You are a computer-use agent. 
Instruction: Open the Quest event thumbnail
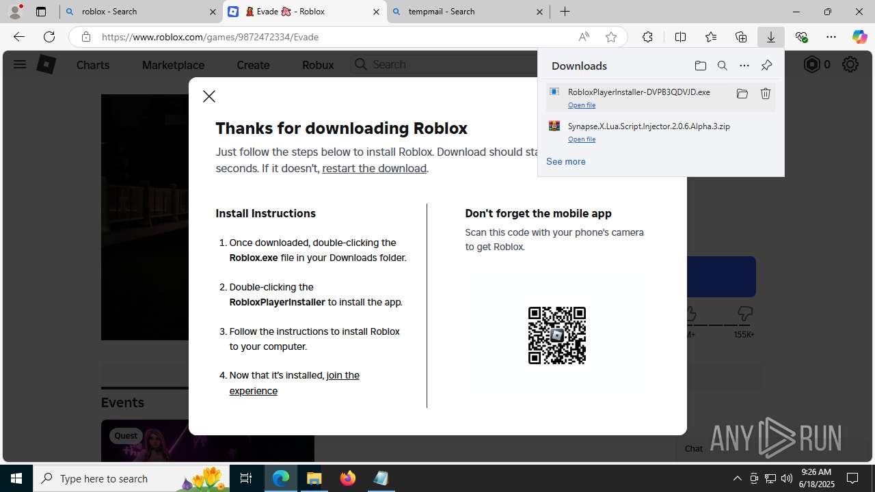(208, 441)
